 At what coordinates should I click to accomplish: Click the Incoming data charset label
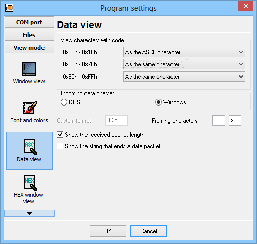tap(88, 93)
